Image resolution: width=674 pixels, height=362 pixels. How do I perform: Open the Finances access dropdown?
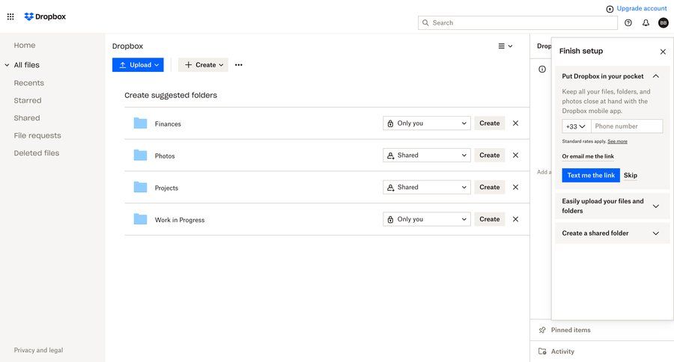(427, 123)
